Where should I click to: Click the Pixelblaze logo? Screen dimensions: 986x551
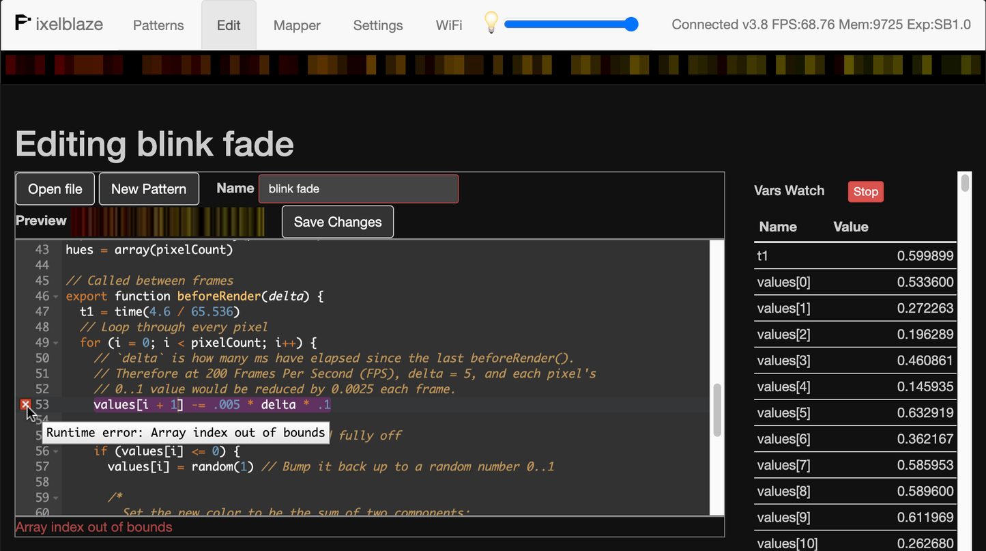(x=59, y=25)
